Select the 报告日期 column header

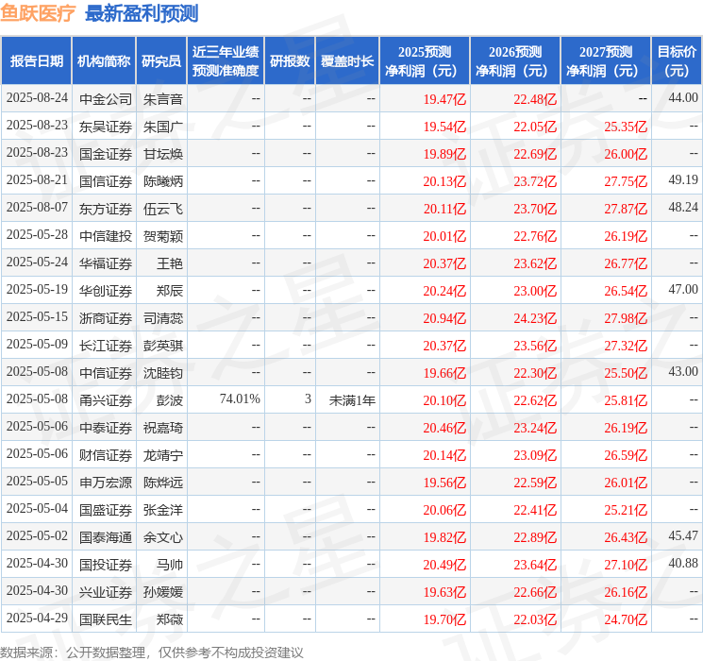pos(36,61)
